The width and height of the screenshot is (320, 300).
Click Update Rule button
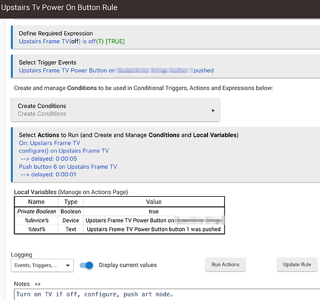point(297,265)
